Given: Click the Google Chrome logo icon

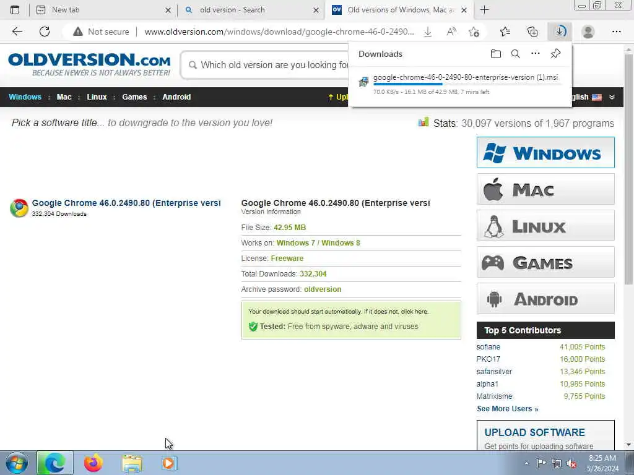Looking at the screenshot, I should tap(19, 208).
